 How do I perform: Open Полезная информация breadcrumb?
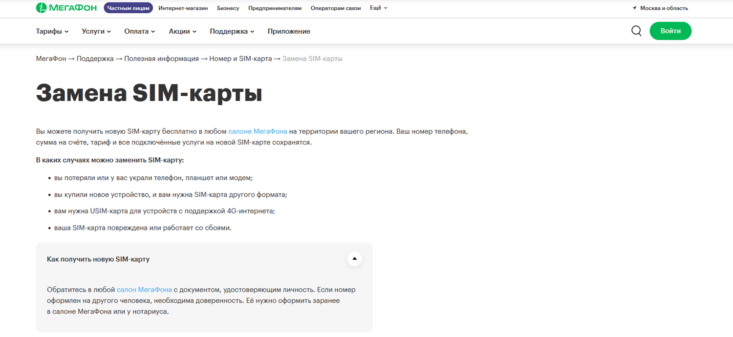(161, 59)
